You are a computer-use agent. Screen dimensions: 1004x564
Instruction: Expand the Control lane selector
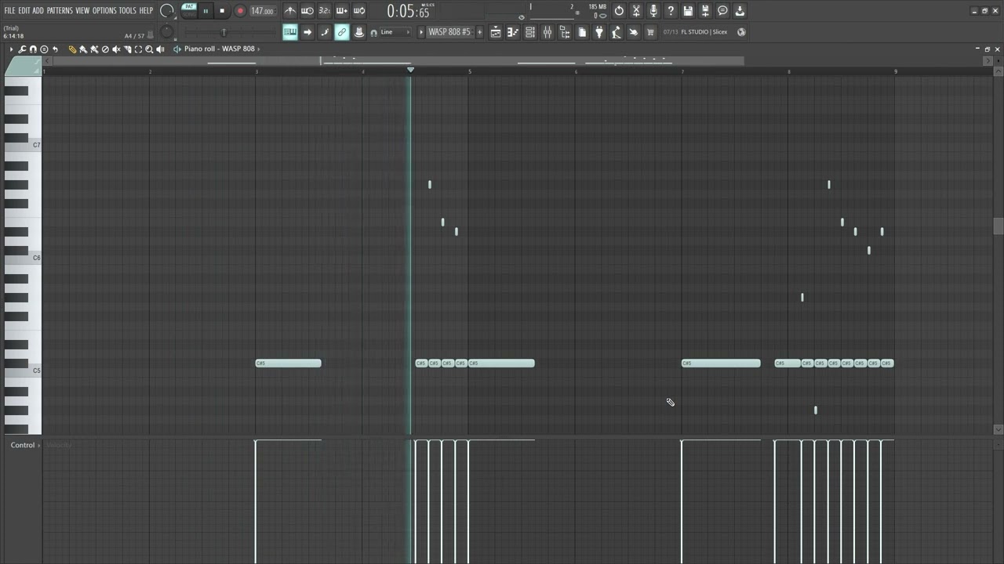[24, 445]
